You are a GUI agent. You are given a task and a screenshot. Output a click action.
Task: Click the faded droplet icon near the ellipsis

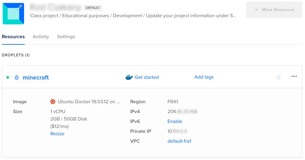click(x=278, y=77)
